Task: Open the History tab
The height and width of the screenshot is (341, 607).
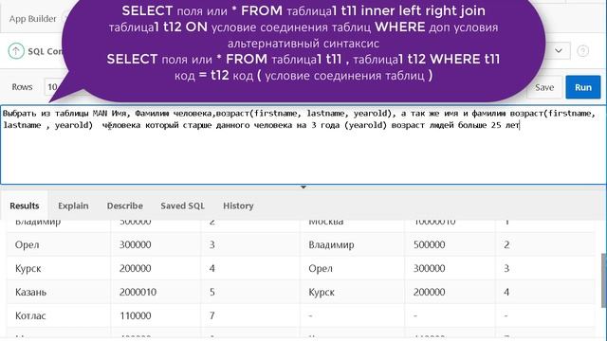Action: point(238,206)
